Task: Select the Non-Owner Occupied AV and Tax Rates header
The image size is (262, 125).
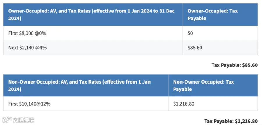Action: pos(86,85)
